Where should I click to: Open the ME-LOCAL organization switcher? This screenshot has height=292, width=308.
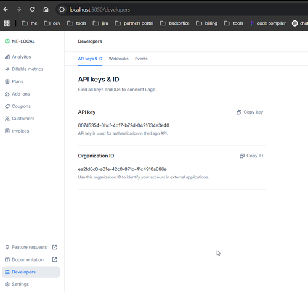[x=20, y=41]
